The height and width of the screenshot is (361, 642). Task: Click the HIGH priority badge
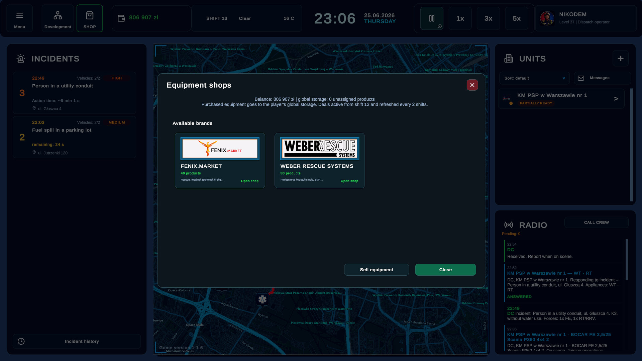(117, 78)
